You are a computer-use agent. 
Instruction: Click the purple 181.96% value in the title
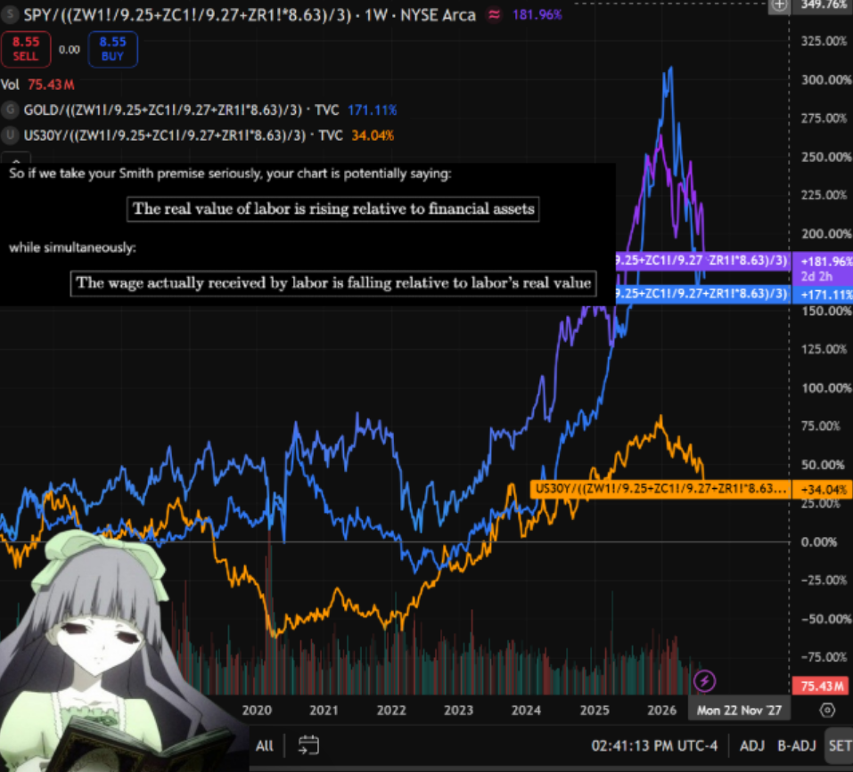point(537,14)
